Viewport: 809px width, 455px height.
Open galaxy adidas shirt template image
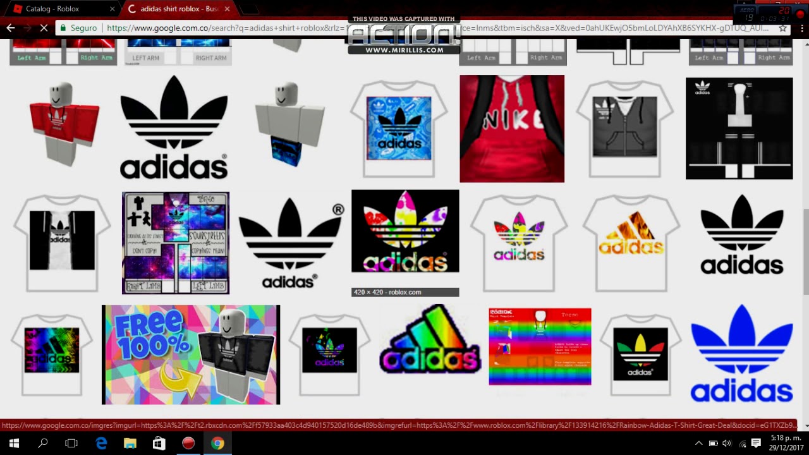click(x=176, y=243)
